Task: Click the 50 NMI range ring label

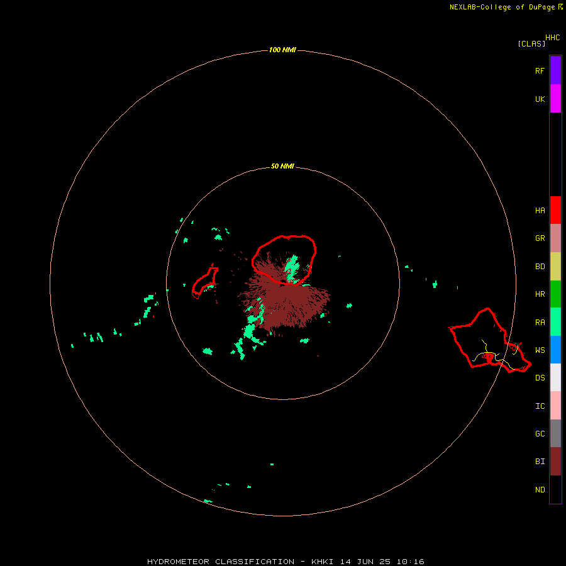Action: pyautogui.click(x=282, y=166)
